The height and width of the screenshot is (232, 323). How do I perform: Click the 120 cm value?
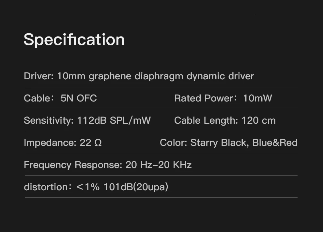click(x=258, y=120)
